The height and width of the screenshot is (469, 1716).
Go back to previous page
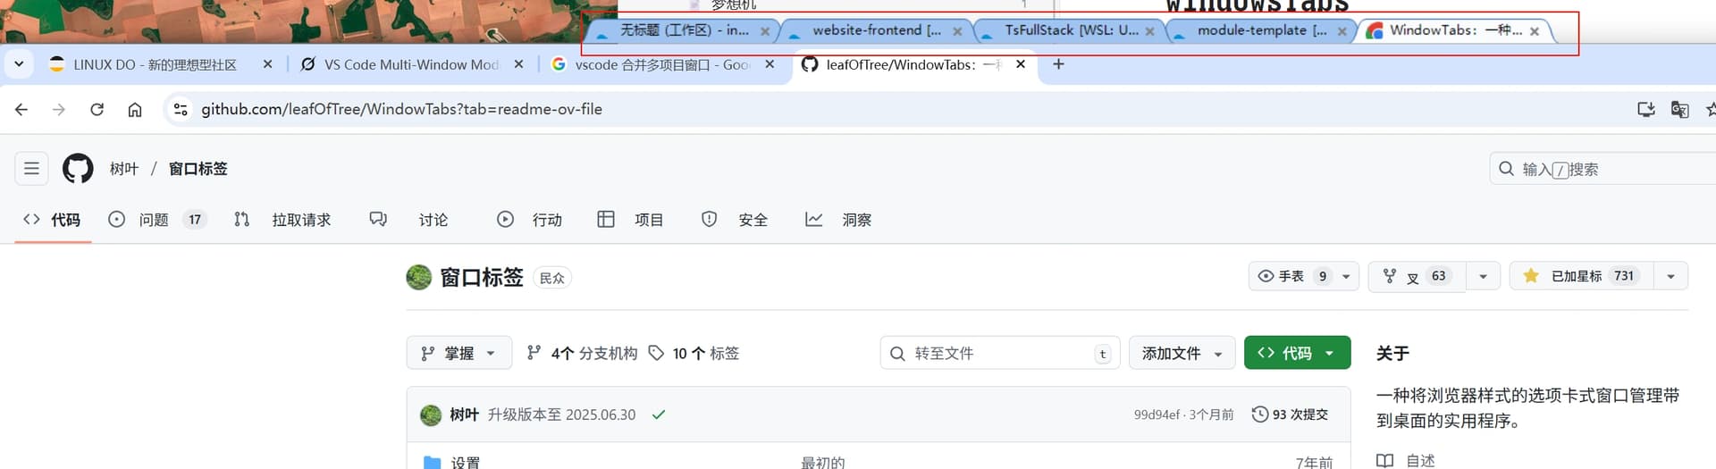click(21, 109)
